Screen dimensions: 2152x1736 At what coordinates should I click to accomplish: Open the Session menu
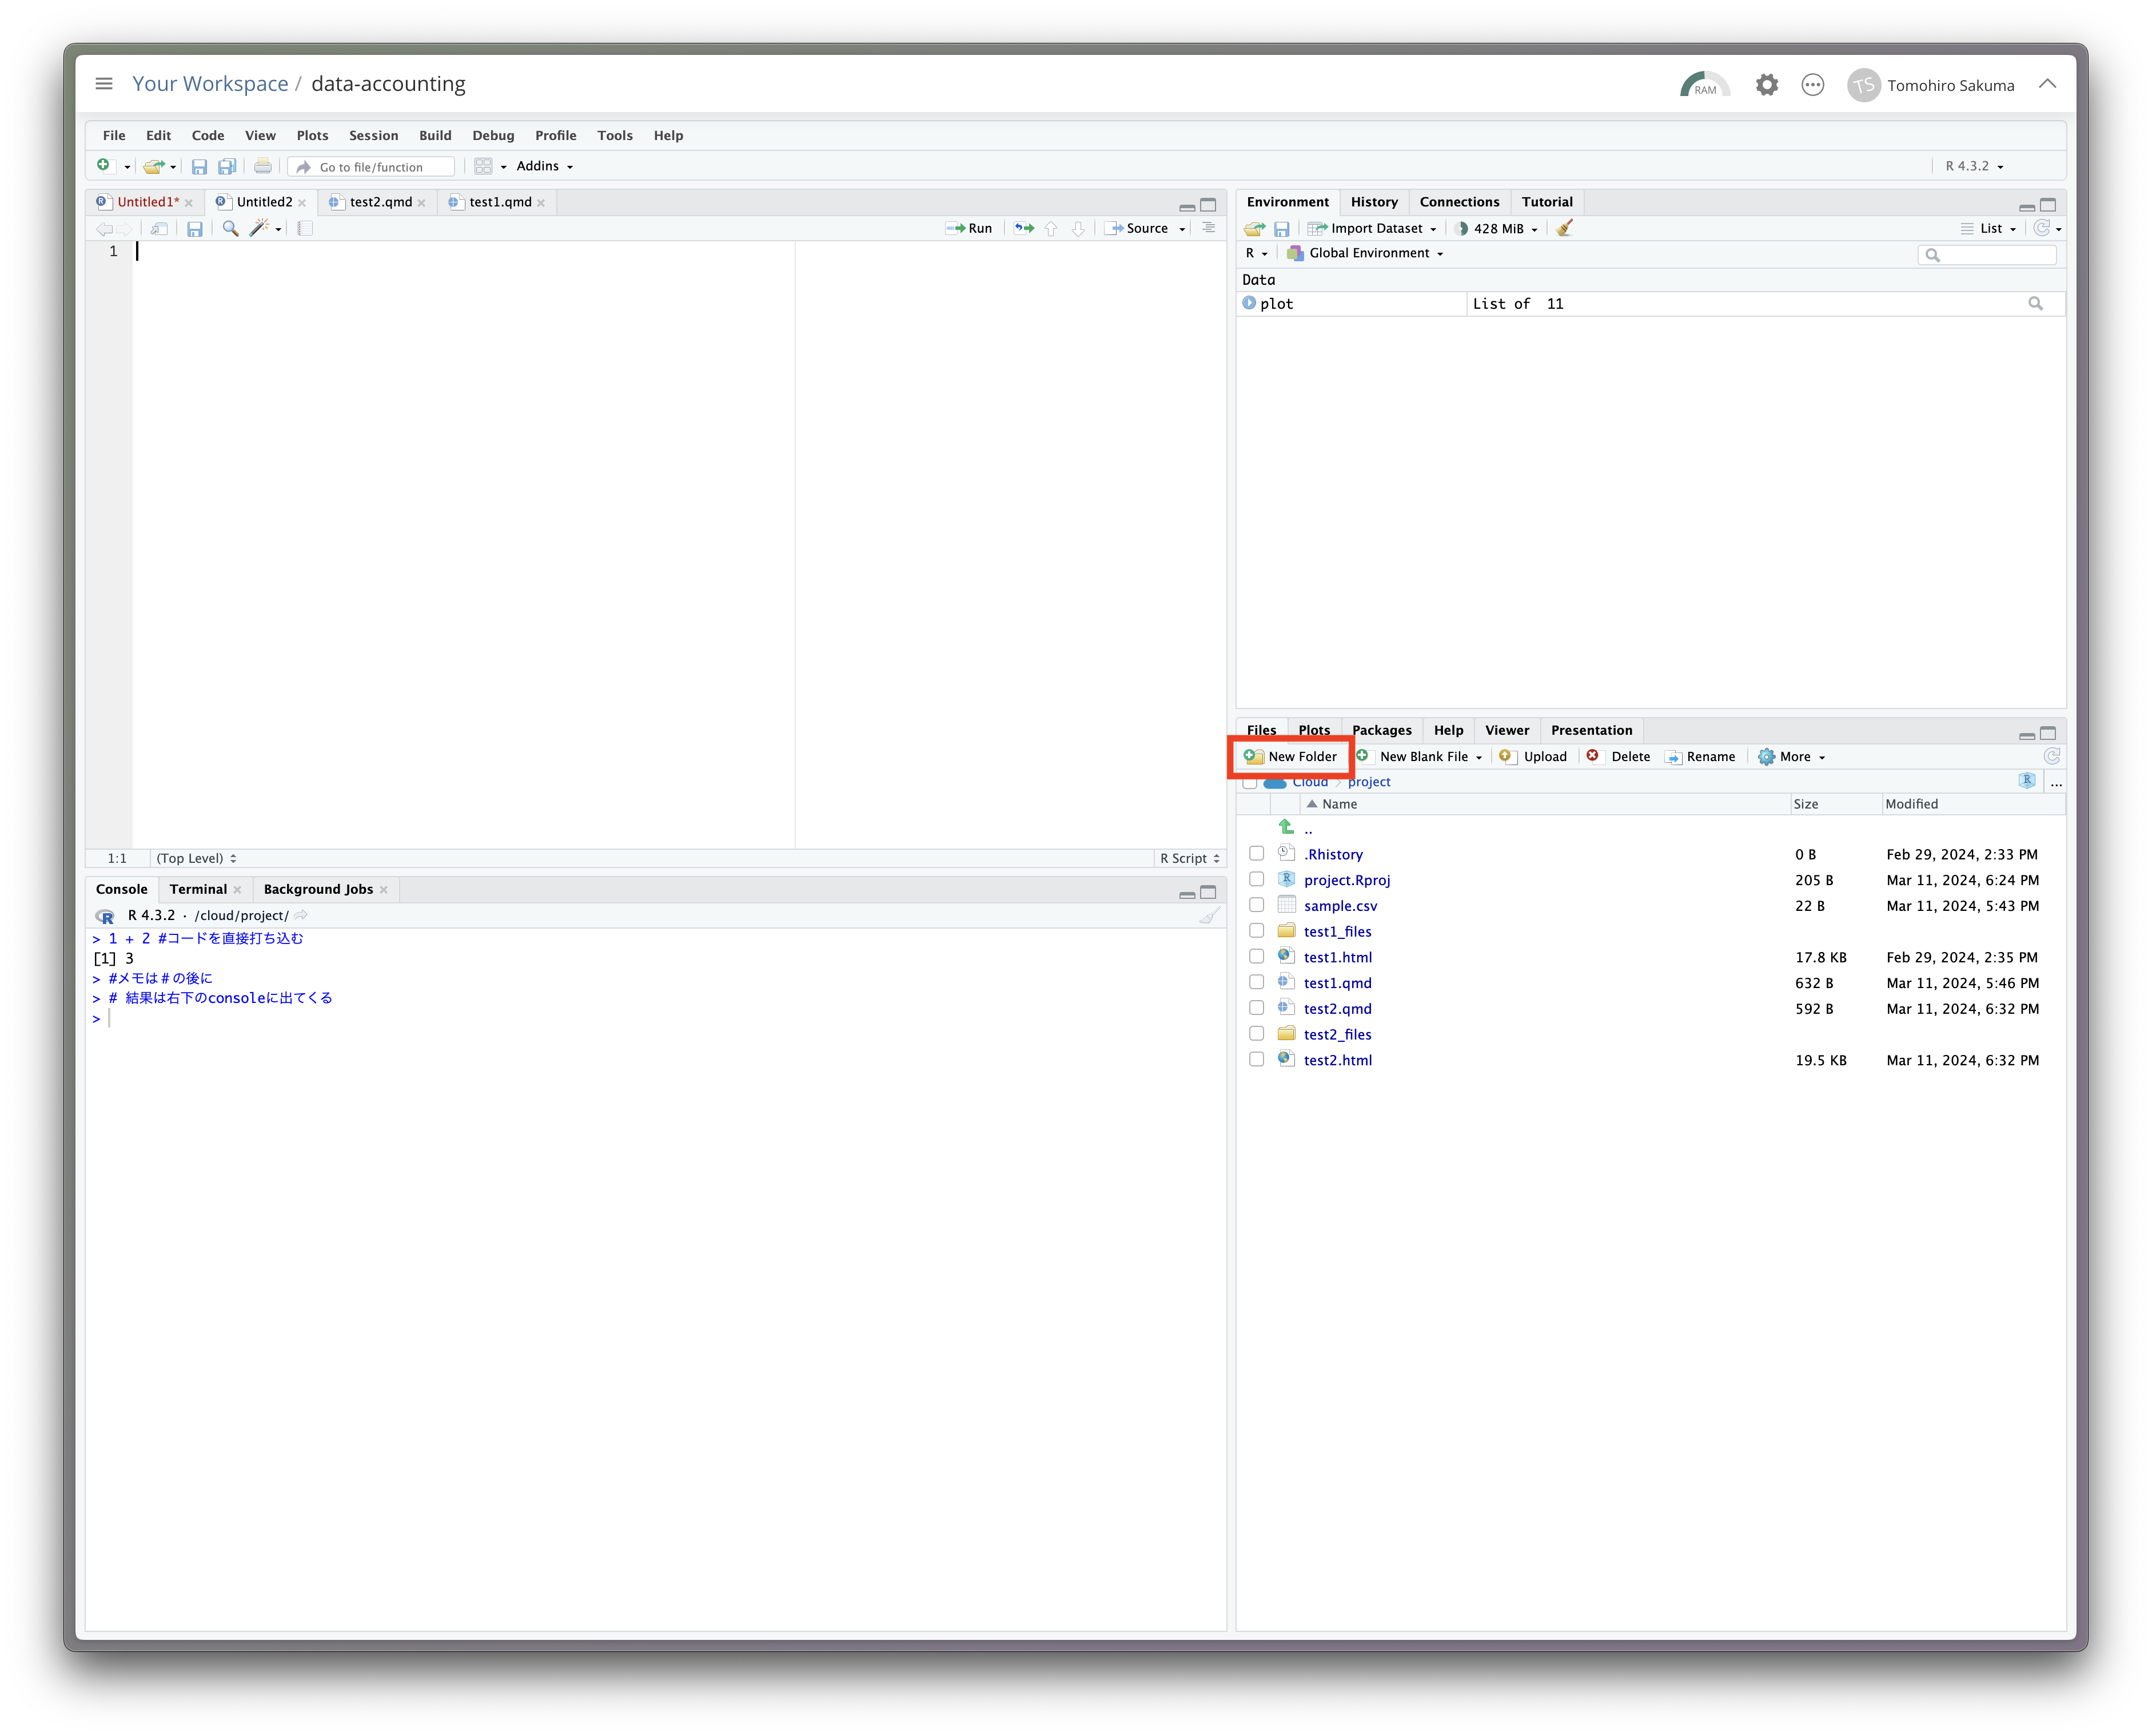(373, 135)
